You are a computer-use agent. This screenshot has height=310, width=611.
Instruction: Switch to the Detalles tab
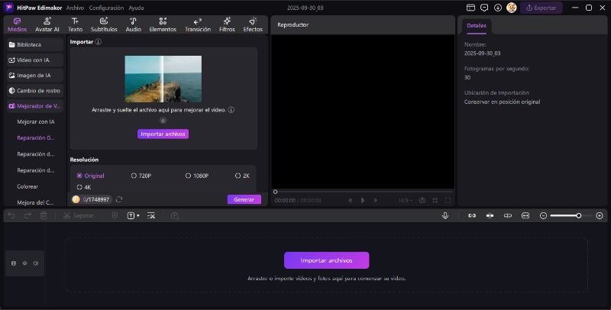pyautogui.click(x=477, y=26)
